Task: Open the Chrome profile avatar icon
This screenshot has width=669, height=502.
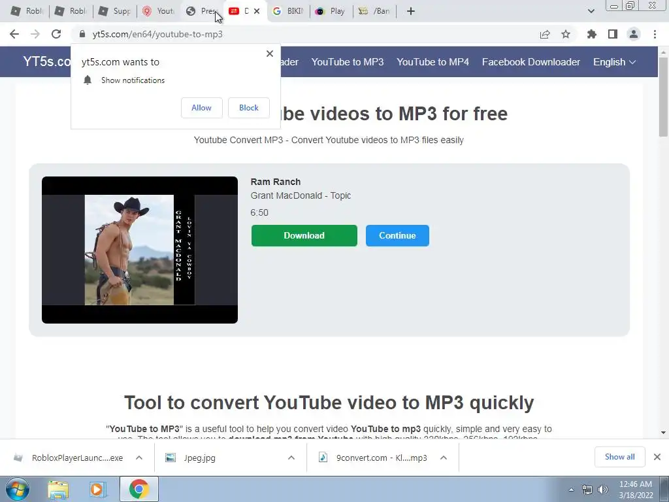Action: pyautogui.click(x=634, y=34)
